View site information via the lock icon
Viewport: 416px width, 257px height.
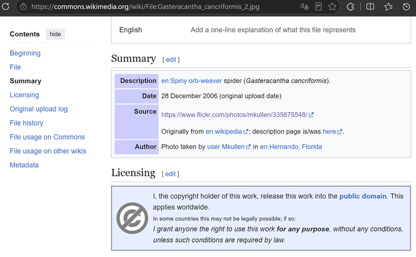point(23,7)
